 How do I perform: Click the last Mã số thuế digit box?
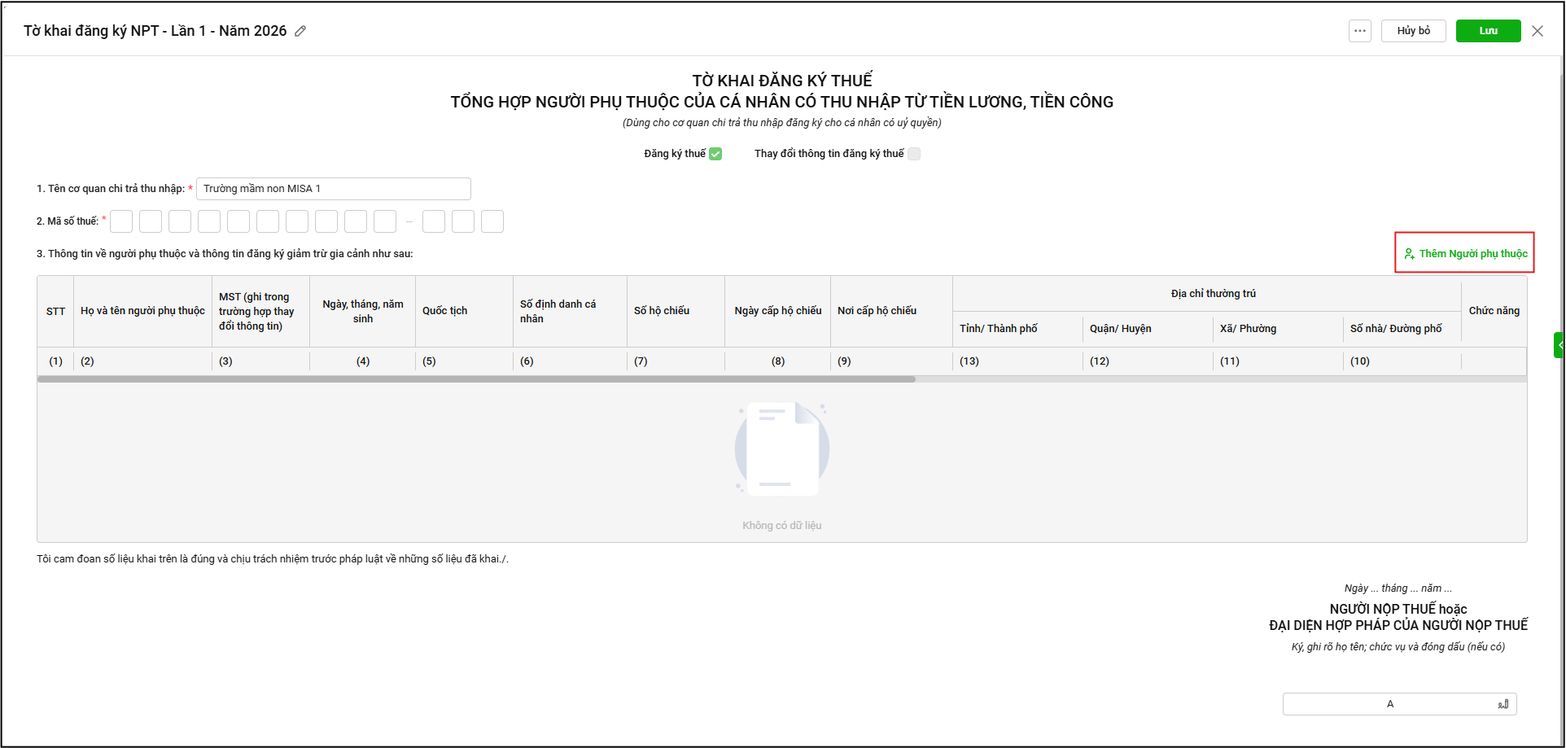pyautogui.click(x=492, y=221)
